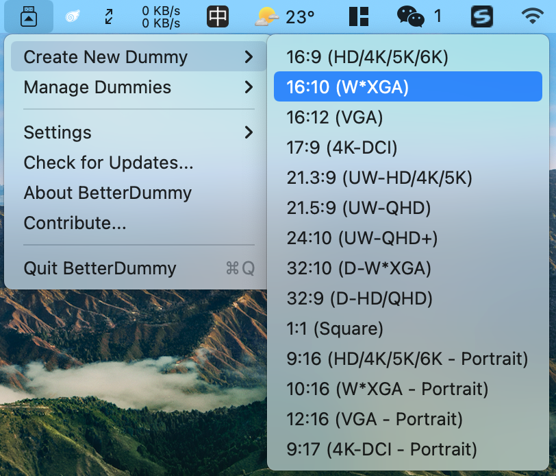Switch the Chinese input method icon
The width and height of the screenshot is (556, 476).
217,16
